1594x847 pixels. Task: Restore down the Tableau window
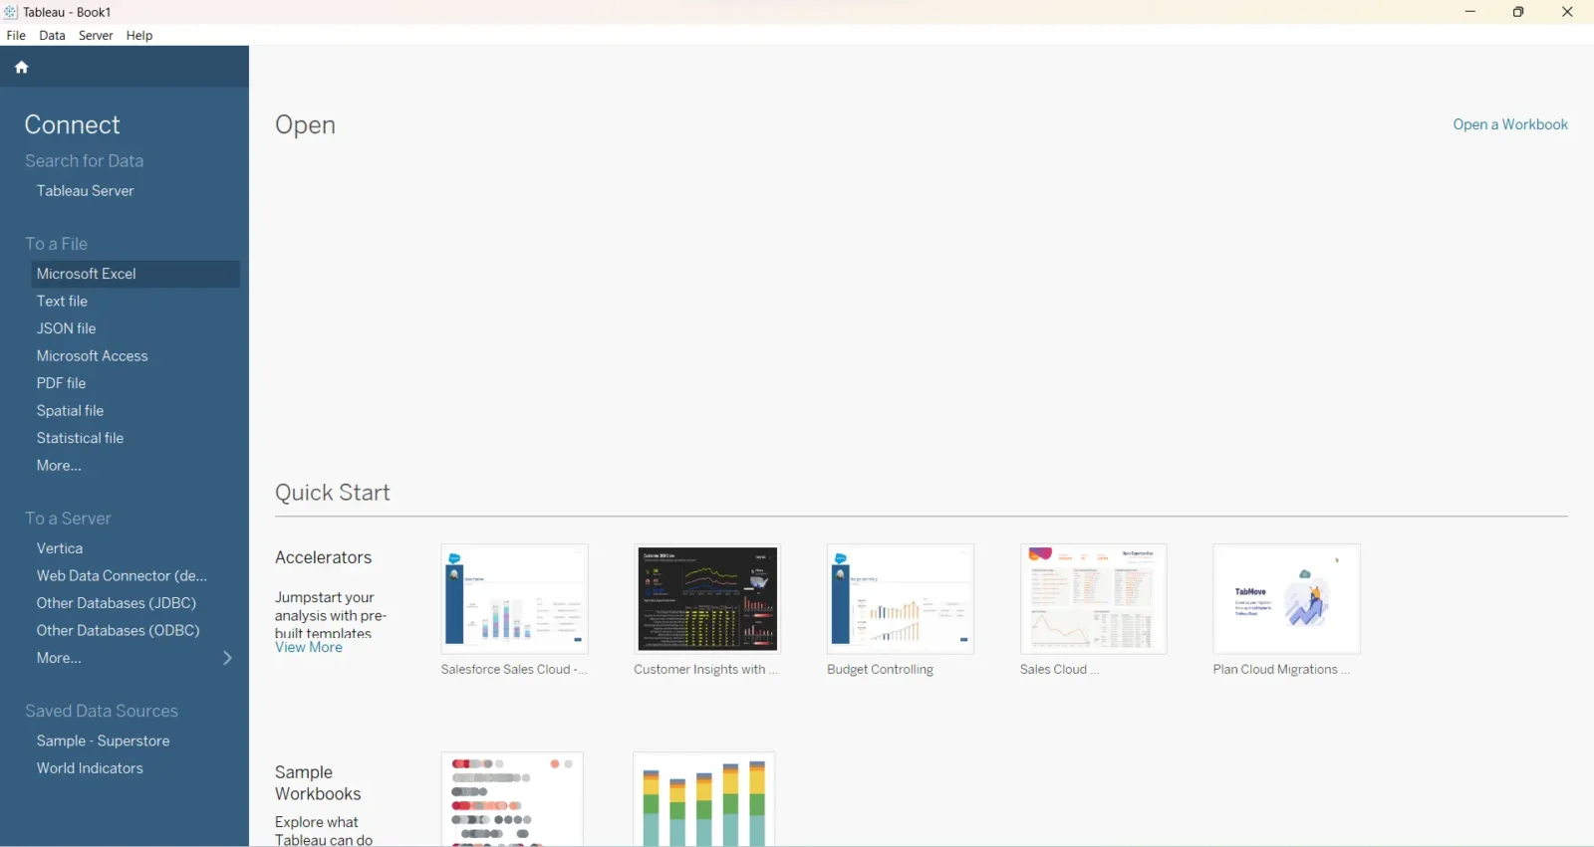[x=1518, y=12]
